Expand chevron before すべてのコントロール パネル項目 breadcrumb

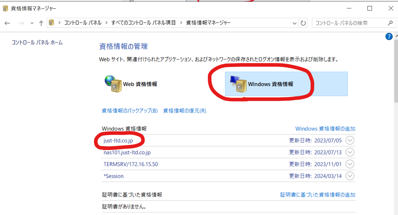coord(106,23)
